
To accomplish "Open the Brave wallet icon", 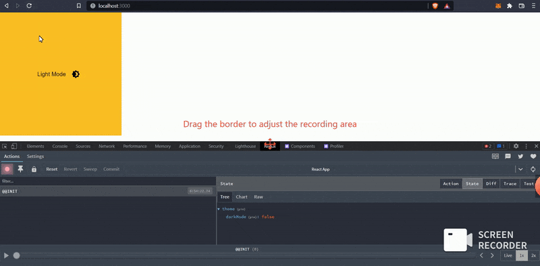I will 521,6.
